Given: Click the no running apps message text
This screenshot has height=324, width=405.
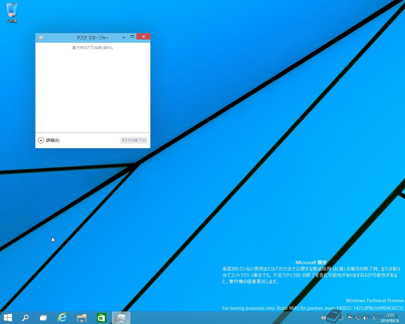Looking at the screenshot, I should [92, 48].
